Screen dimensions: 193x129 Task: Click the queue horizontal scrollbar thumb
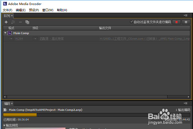coord(87,97)
